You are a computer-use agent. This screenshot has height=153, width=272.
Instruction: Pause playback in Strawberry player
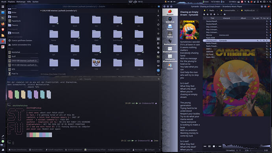point(209,146)
